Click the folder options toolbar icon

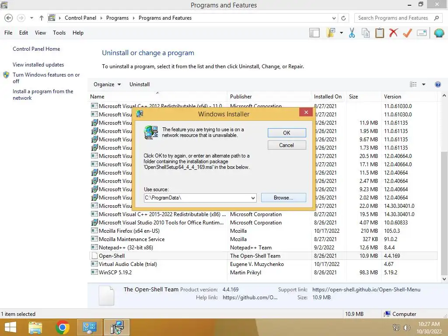click(x=331, y=33)
